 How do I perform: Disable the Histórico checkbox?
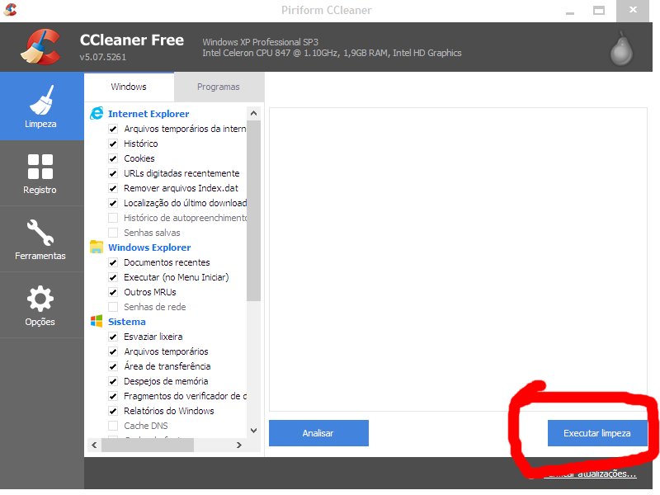point(113,144)
